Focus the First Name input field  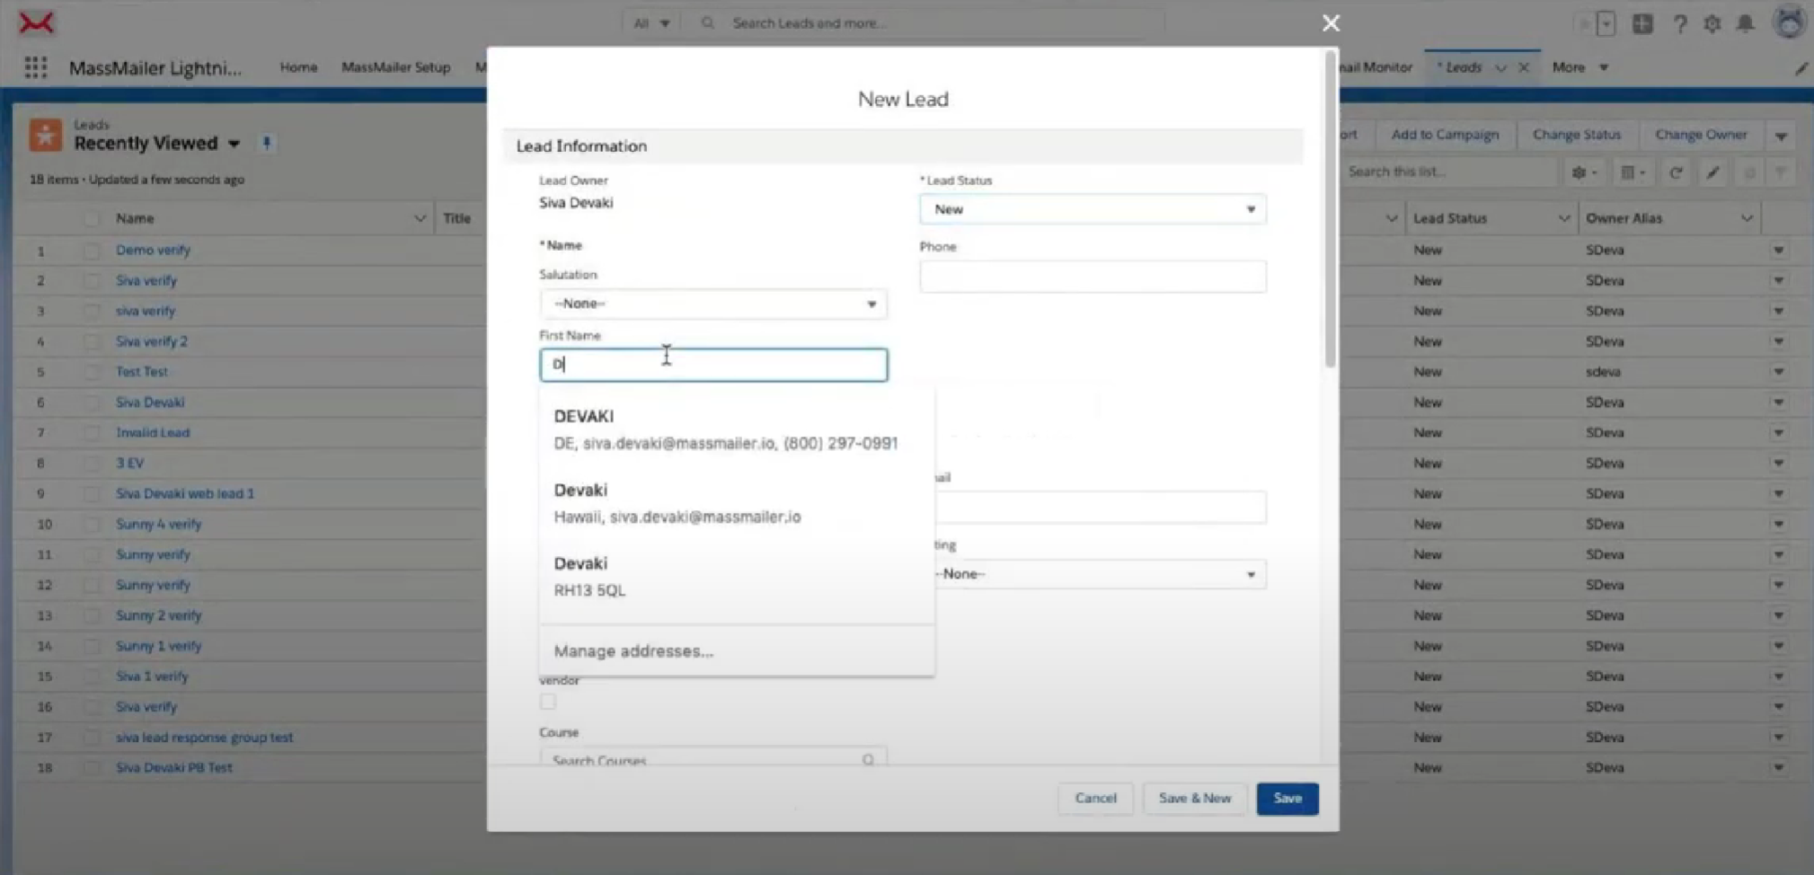(x=713, y=365)
